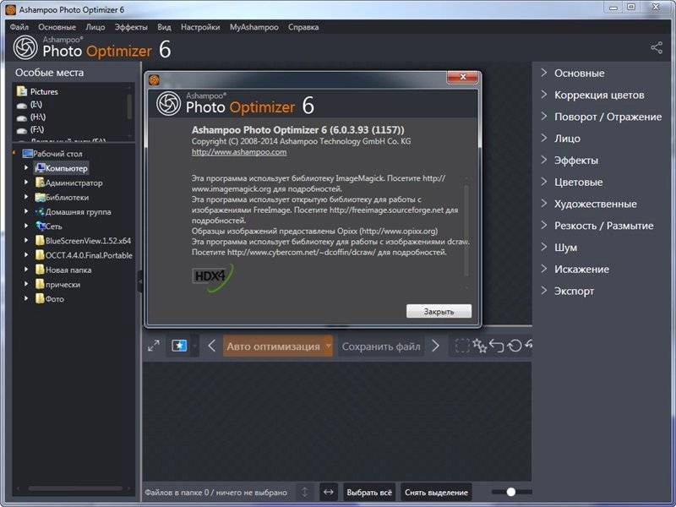Expand the Компьютер tree node
This screenshot has height=507, width=676.
click(x=26, y=167)
